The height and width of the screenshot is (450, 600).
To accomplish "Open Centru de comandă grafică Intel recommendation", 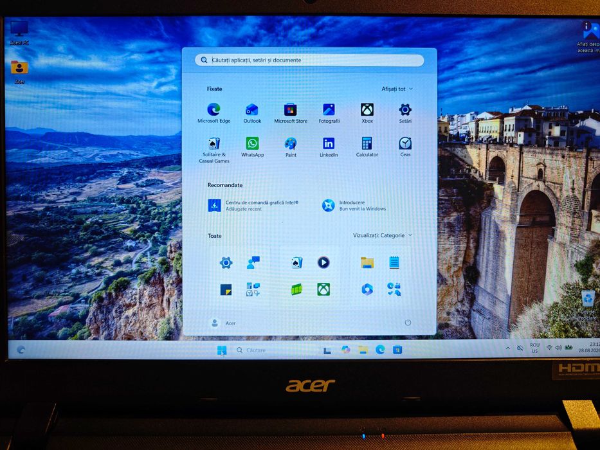I will click(x=253, y=206).
